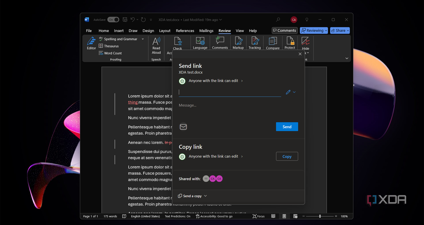Open the CA account profile
Viewport: 424px width, 225px height.
pyautogui.click(x=294, y=20)
